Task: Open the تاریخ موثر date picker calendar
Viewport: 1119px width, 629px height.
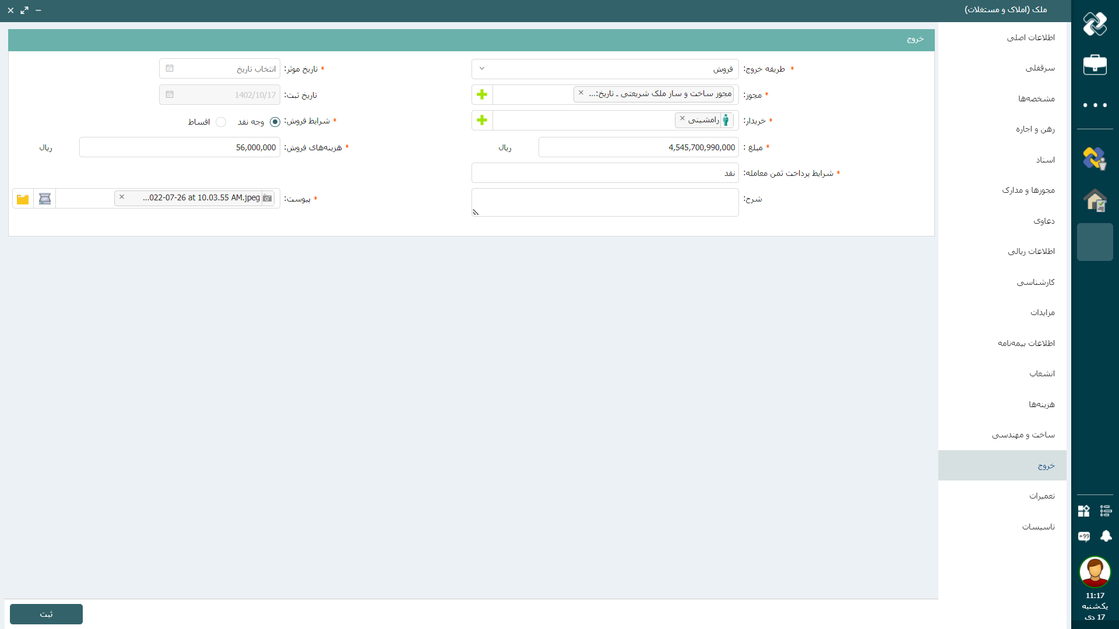Action: 170,69
